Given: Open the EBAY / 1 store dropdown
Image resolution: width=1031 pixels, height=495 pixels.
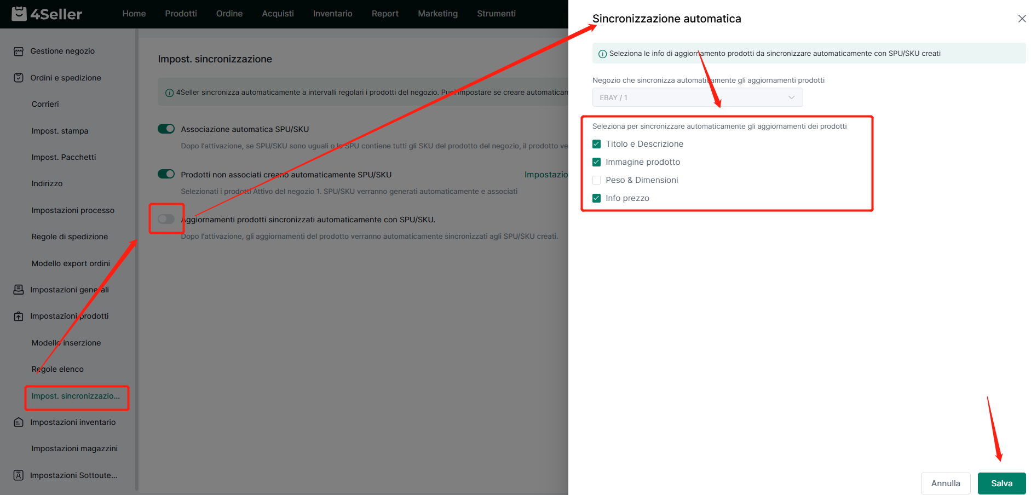Looking at the screenshot, I should click(x=697, y=97).
